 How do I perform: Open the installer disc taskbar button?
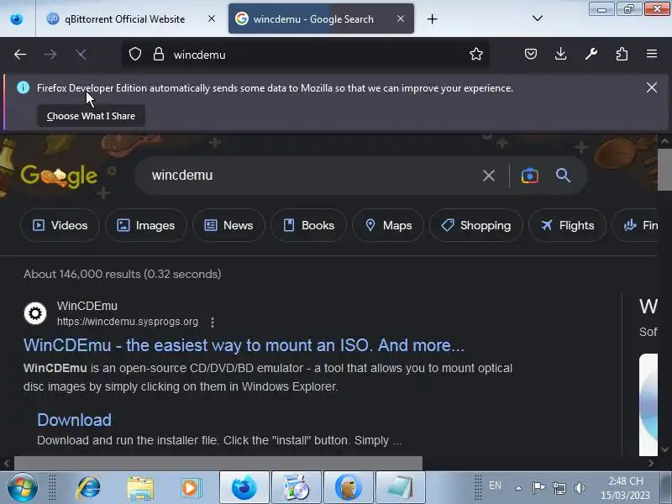coord(297,487)
